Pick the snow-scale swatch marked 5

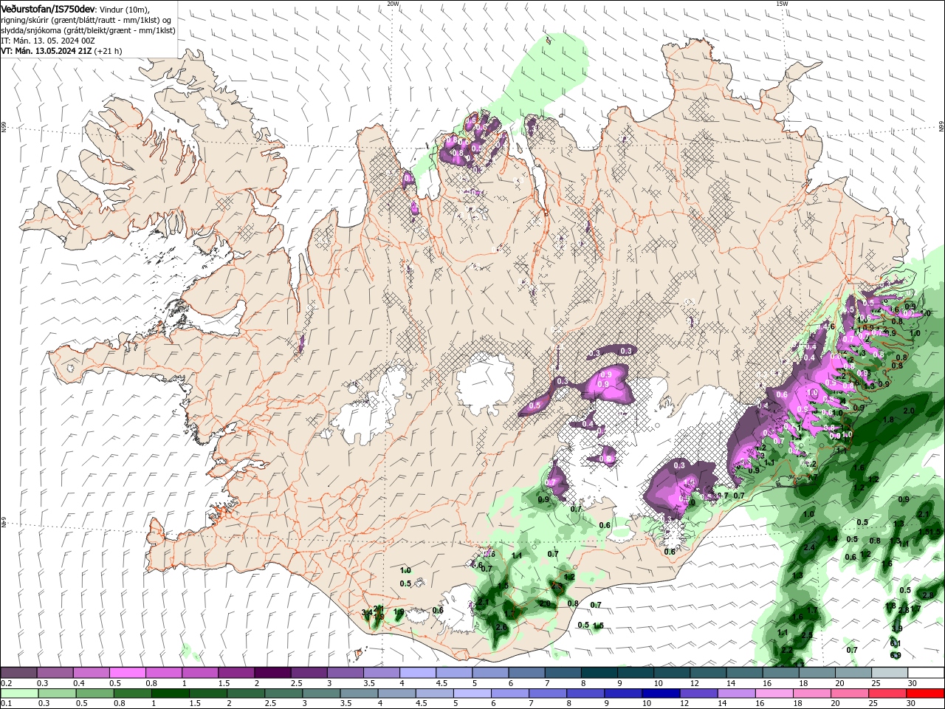[x=490, y=673]
